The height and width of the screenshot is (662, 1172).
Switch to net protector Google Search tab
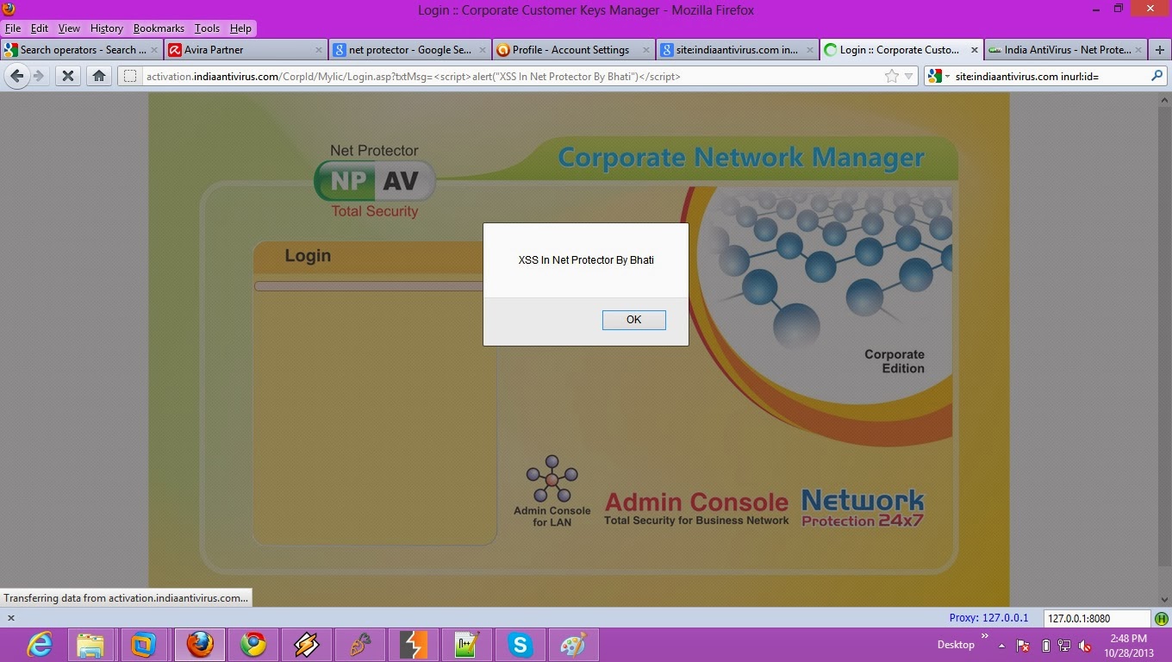point(409,50)
